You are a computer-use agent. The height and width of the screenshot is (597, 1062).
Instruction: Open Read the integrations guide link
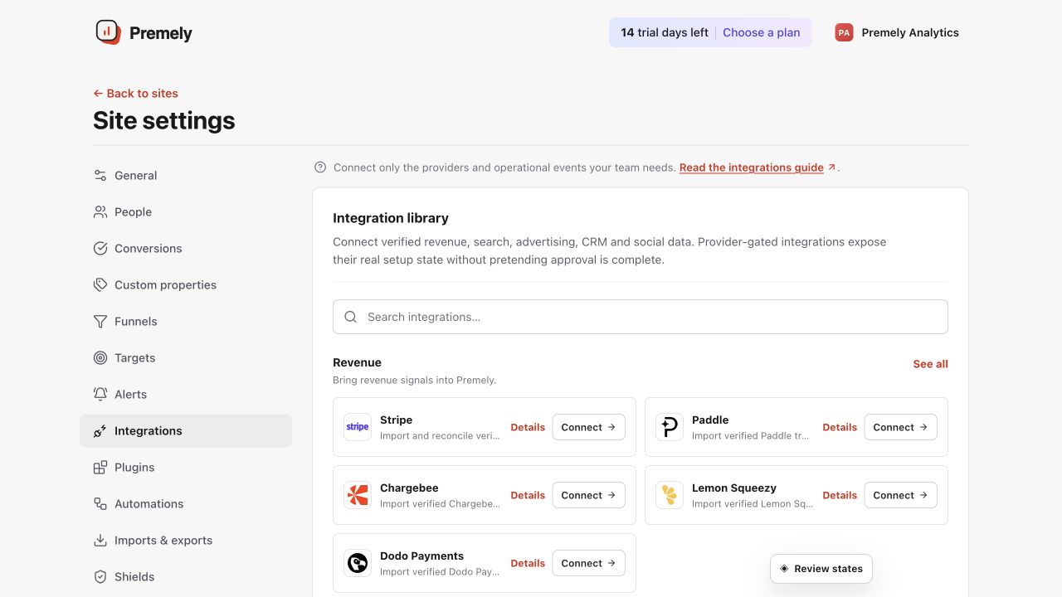(x=758, y=167)
